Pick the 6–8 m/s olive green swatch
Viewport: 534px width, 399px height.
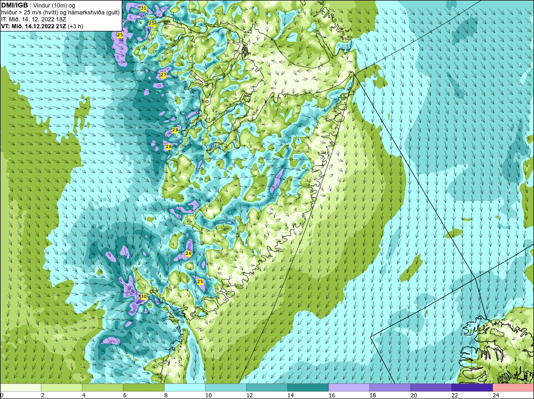tap(144, 388)
